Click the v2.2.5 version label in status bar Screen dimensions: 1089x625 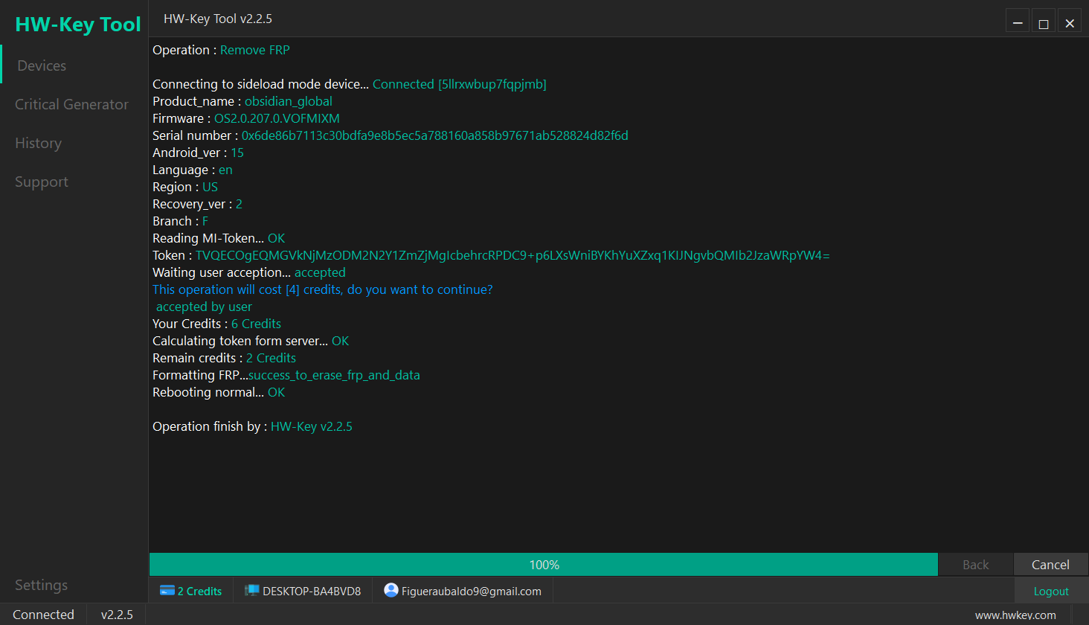pyautogui.click(x=117, y=615)
